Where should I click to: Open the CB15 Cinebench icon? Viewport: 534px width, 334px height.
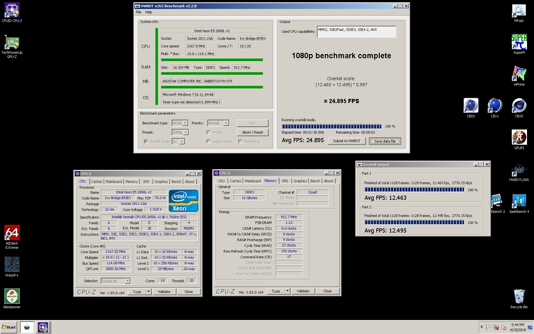519,108
